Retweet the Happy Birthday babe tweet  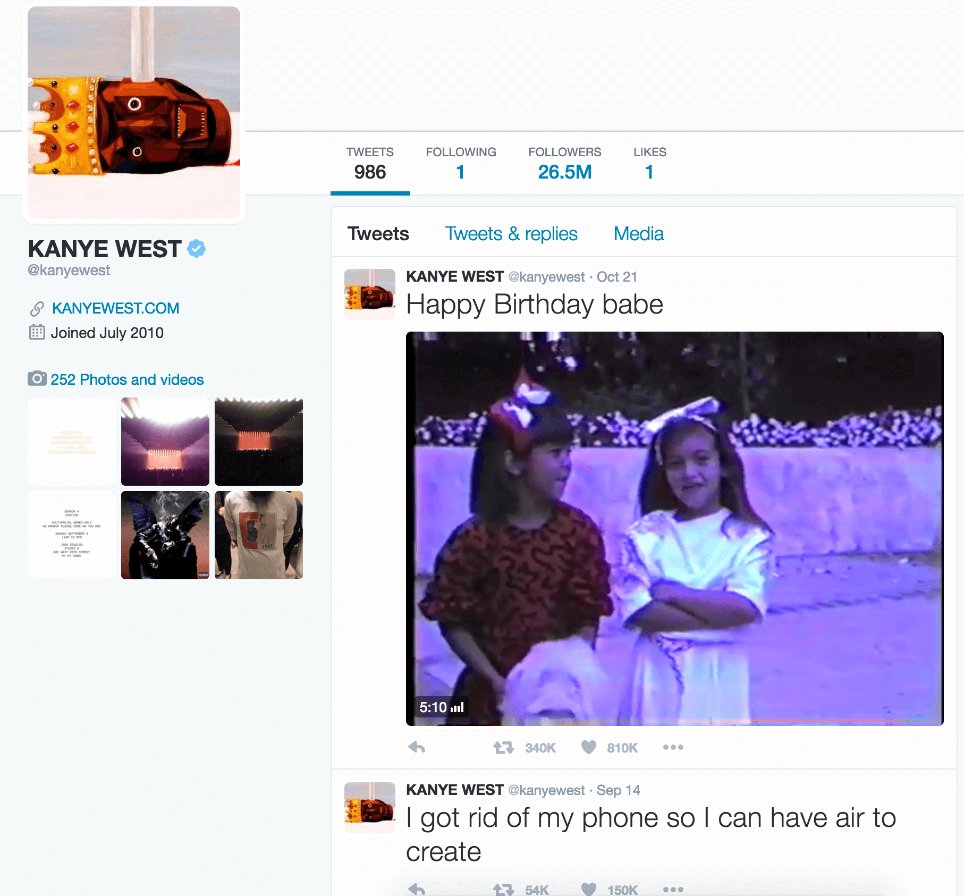[503, 748]
